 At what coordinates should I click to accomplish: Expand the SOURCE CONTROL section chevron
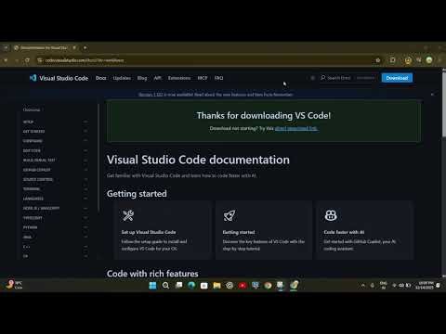pyautogui.click(x=85, y=179)
